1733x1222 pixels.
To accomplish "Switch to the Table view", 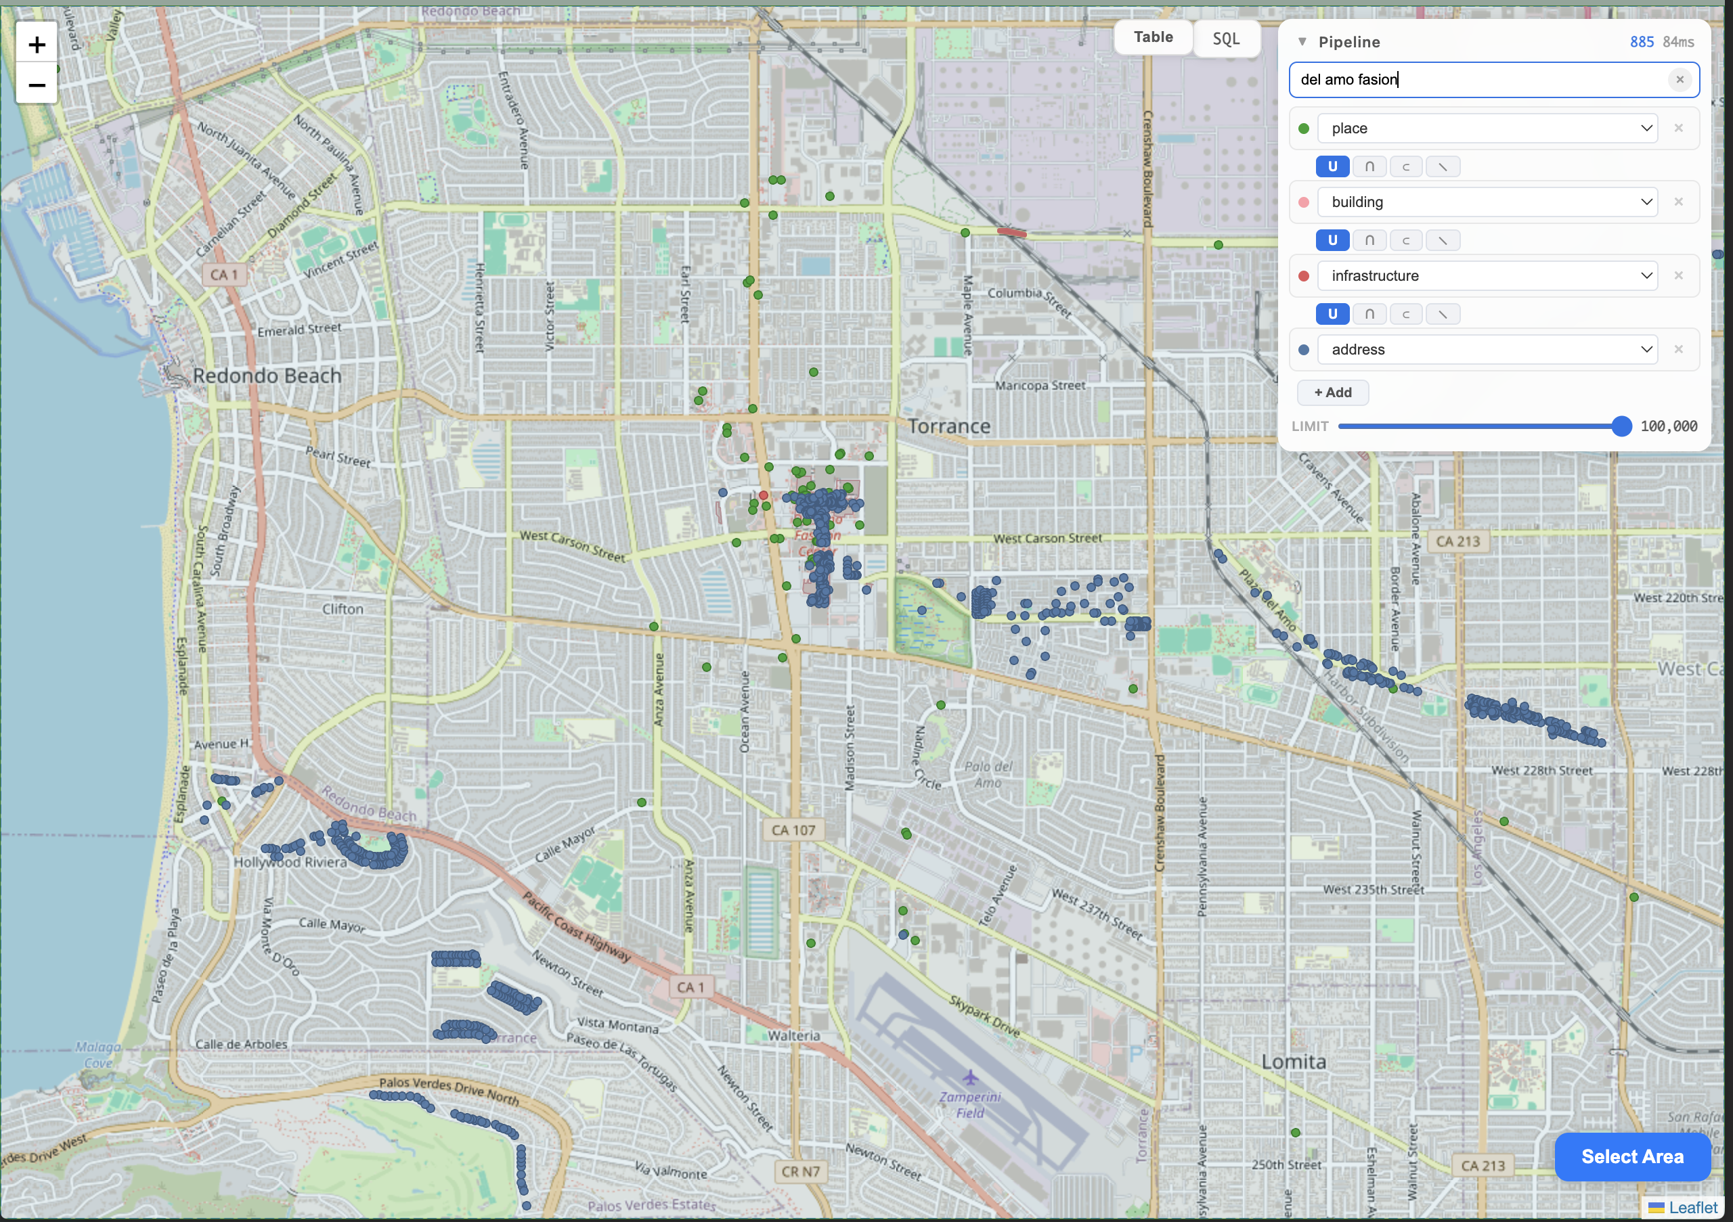I will tap(1153, 37).
